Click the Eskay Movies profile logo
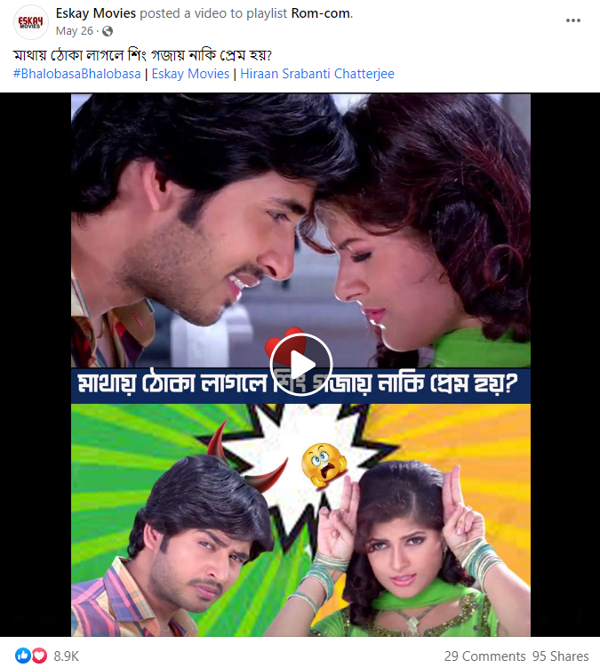The image size is (600, 668). click(30, 22)
